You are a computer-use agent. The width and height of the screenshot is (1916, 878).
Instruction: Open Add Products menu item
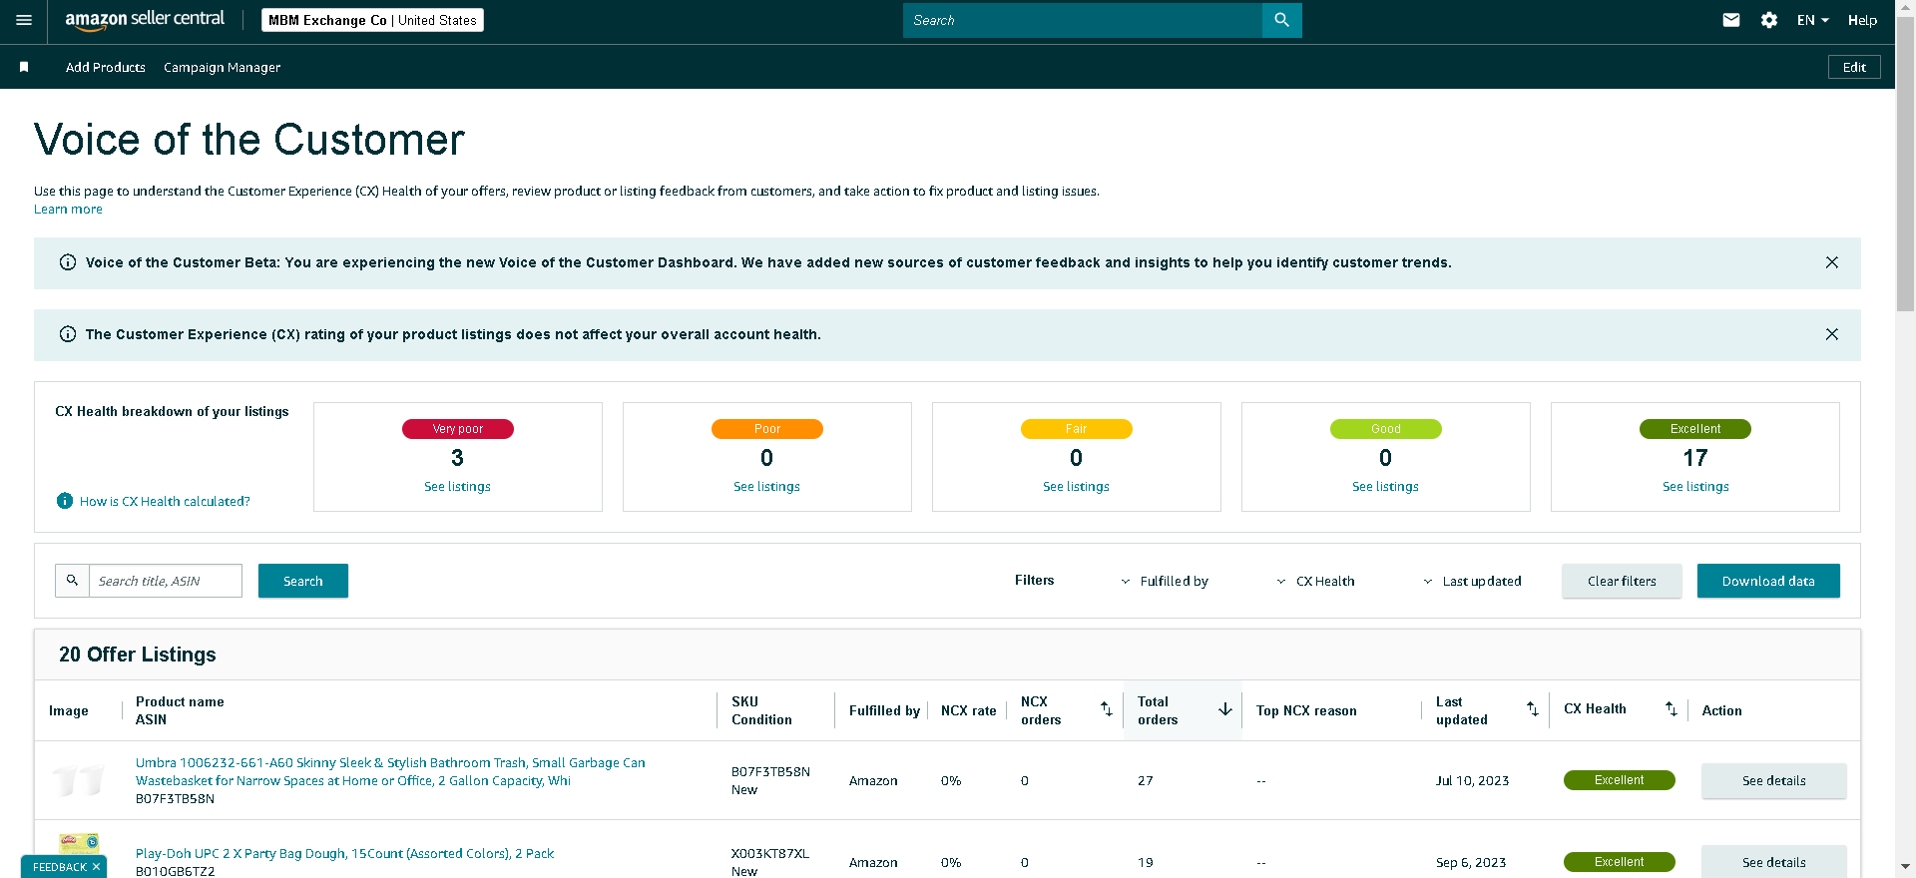point(106,67)
